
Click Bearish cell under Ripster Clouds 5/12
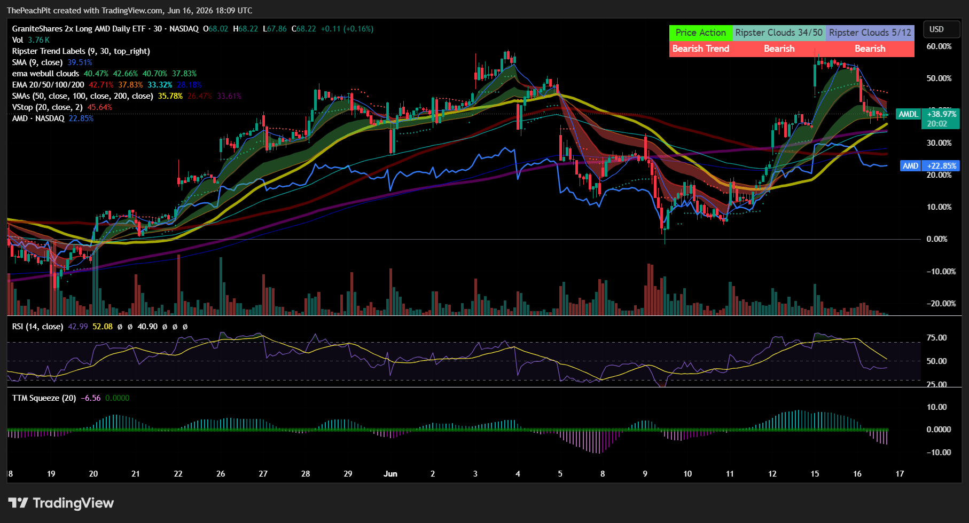point(870,49)
